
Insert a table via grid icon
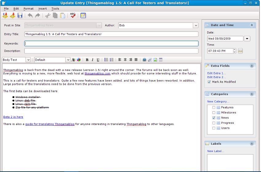point(161,60)
